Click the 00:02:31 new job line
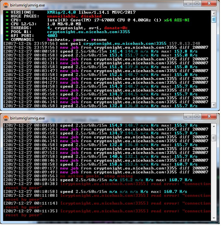This screenshot has width=221, height=226. pyautogui.click(x=106, y=63)
